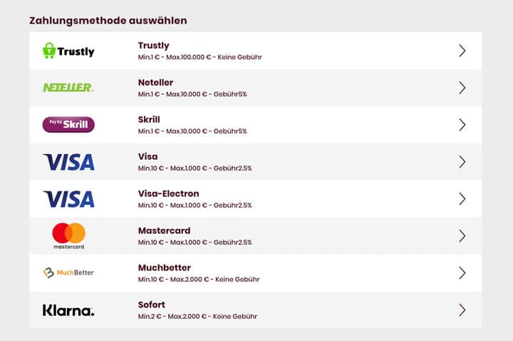Choose the Trustly payment method title

[153, 46]
